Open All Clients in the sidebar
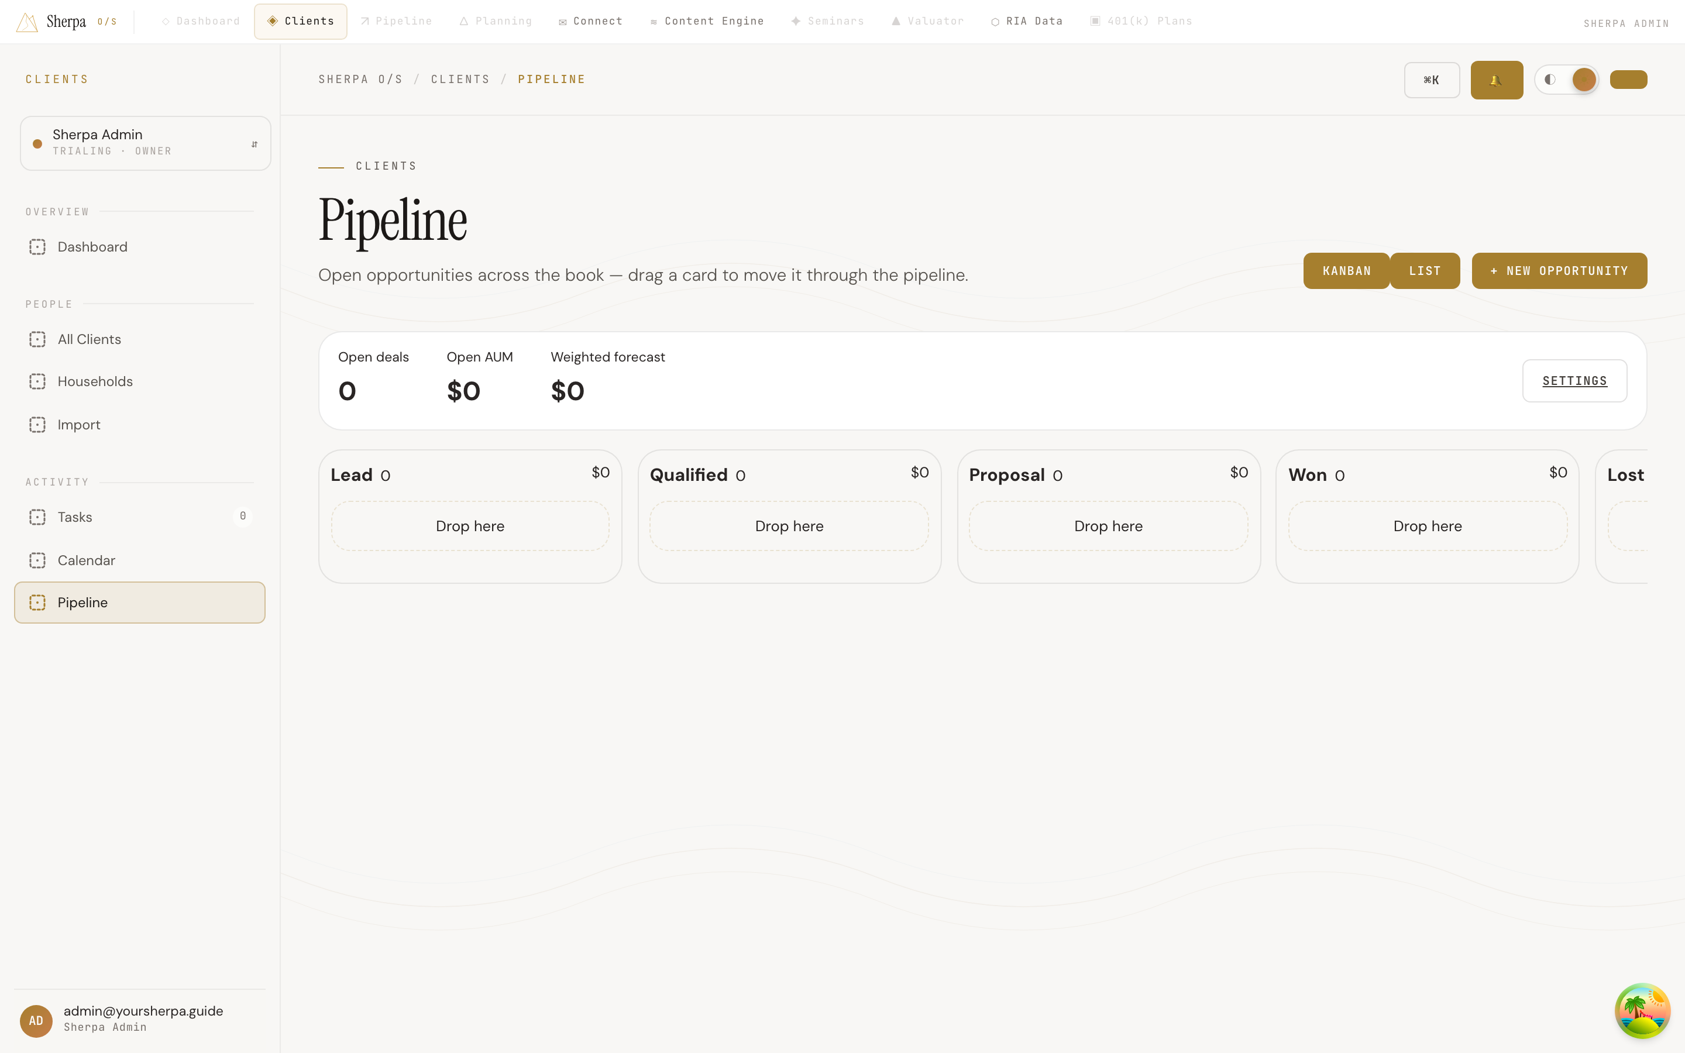The image size is (1685, 1053). (x=139, y=339)
